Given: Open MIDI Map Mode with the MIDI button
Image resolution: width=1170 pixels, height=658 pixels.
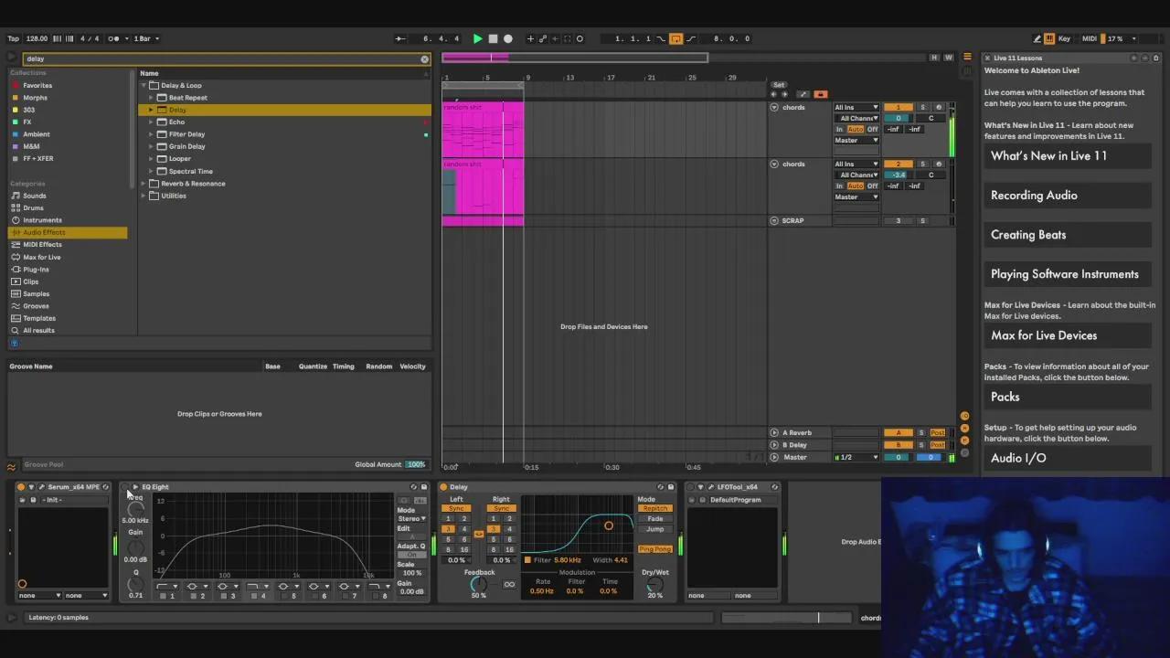Looking at the screenshot, I should point(1089,38).
